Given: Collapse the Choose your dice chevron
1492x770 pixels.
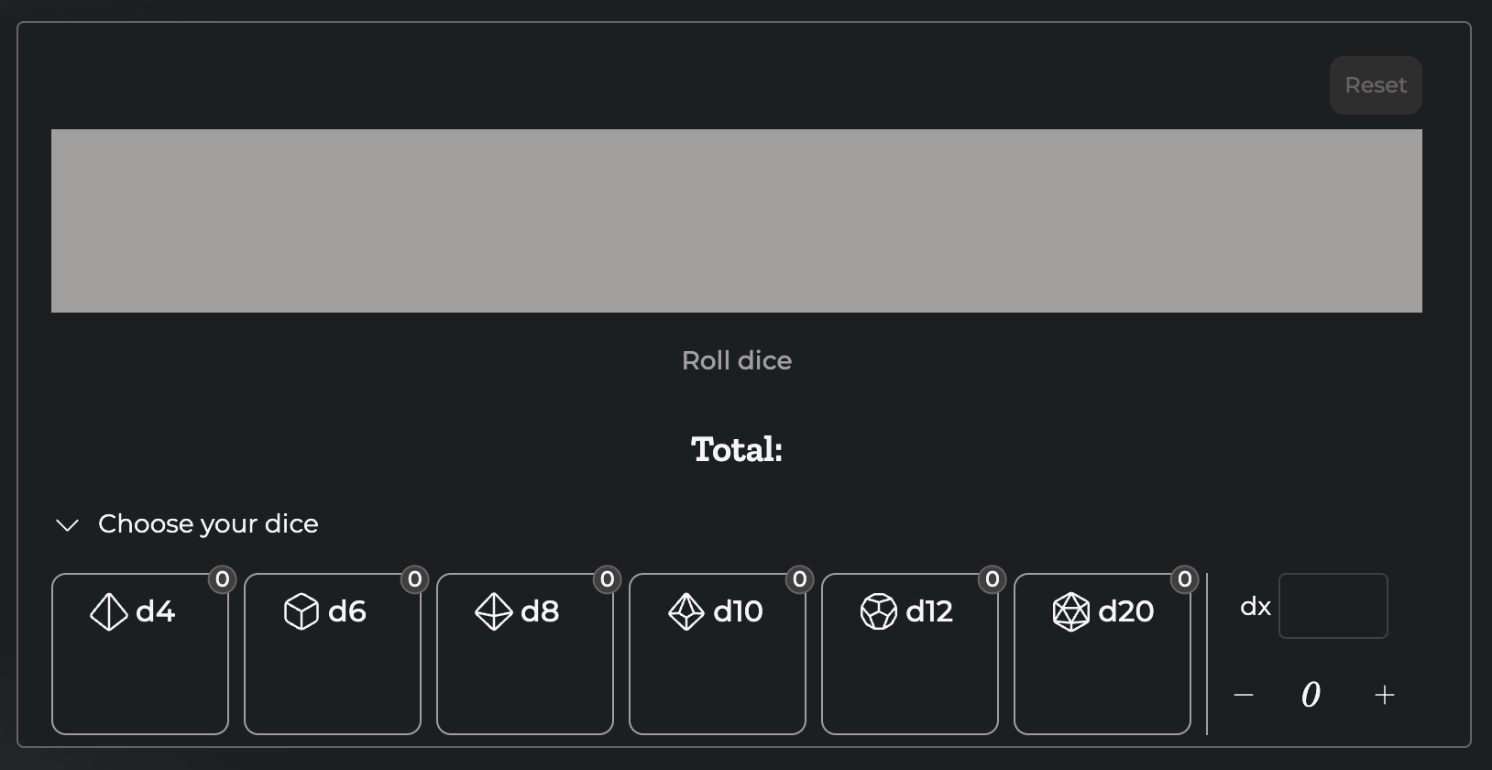Looking at the screenshot, I should [x=67, y=524].
